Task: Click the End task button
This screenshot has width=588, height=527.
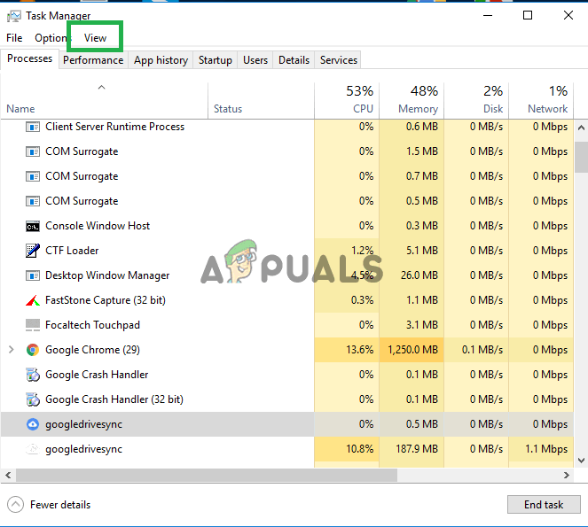Action: [x=544, y=505]
